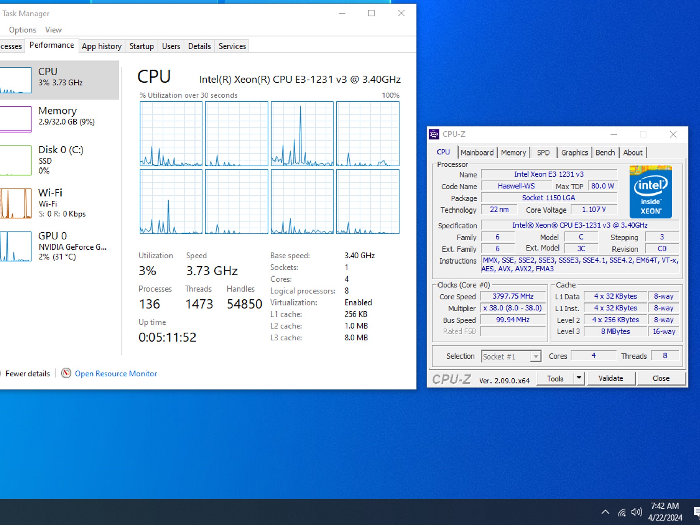Click the Handles count 54850
The height and width of the screenshot is (525, 700).
pos(244,304)
